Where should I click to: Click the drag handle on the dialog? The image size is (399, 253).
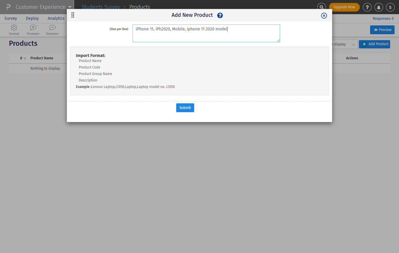[x=73, y=15]
